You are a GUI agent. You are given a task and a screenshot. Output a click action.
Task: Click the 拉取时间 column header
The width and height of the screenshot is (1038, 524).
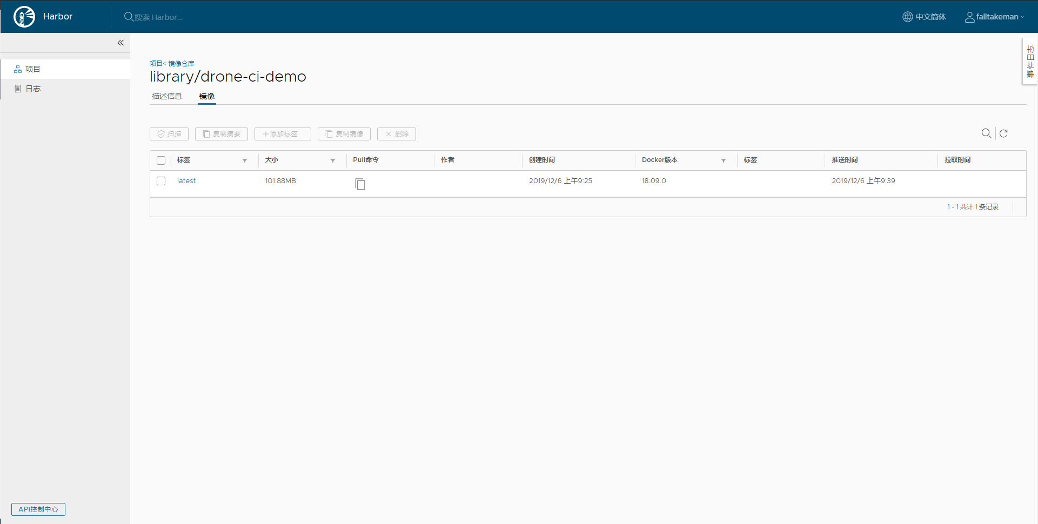click(x=957, y=160)
